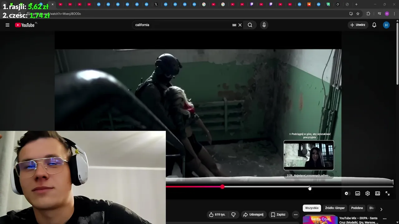This screenshot has width=399, height=224.
Task: Seek to 2:29 on the progress bar
Action: coord(309,187)
